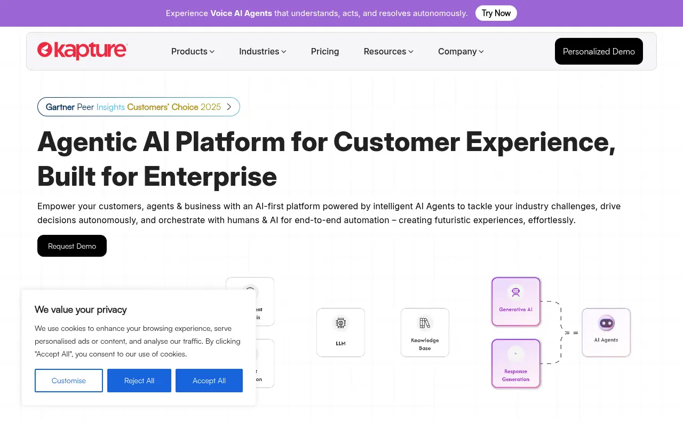The width and height of the screenshot is (683, 427).
Task: Click the AI Agents bot icon
Action: coord(606,323)
